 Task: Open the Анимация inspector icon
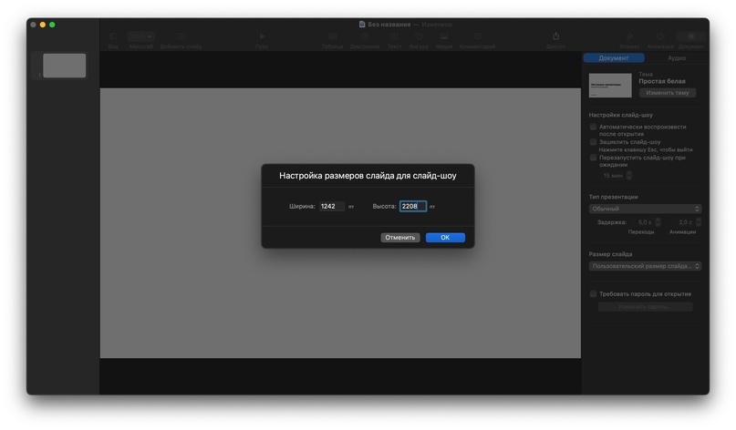[x=660, y=36]
